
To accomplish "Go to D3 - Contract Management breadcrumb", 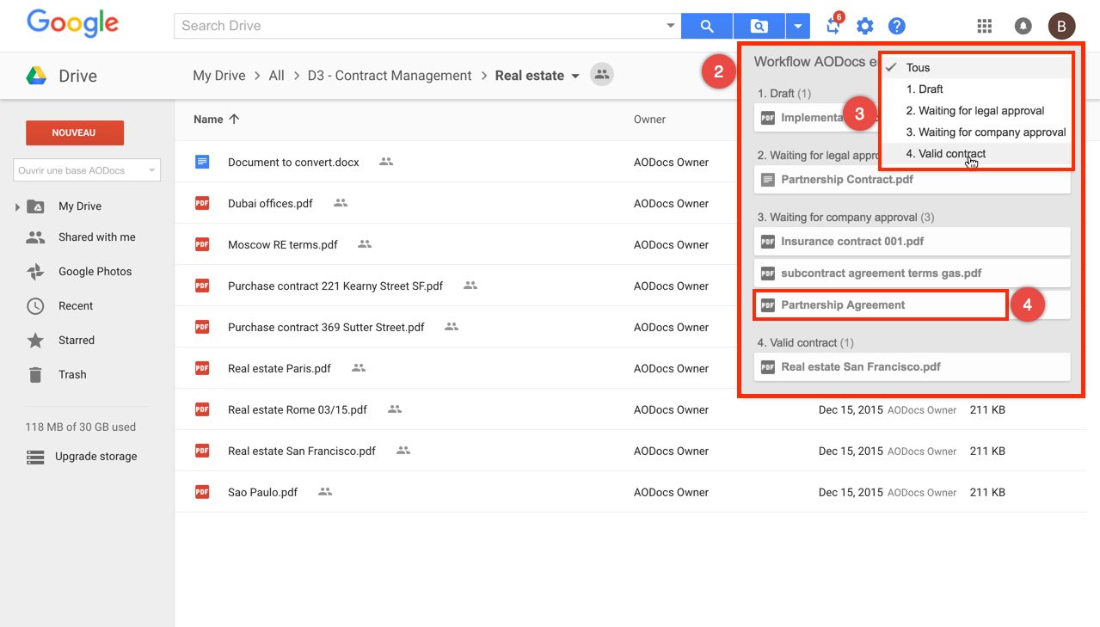I will click(390, 76).
